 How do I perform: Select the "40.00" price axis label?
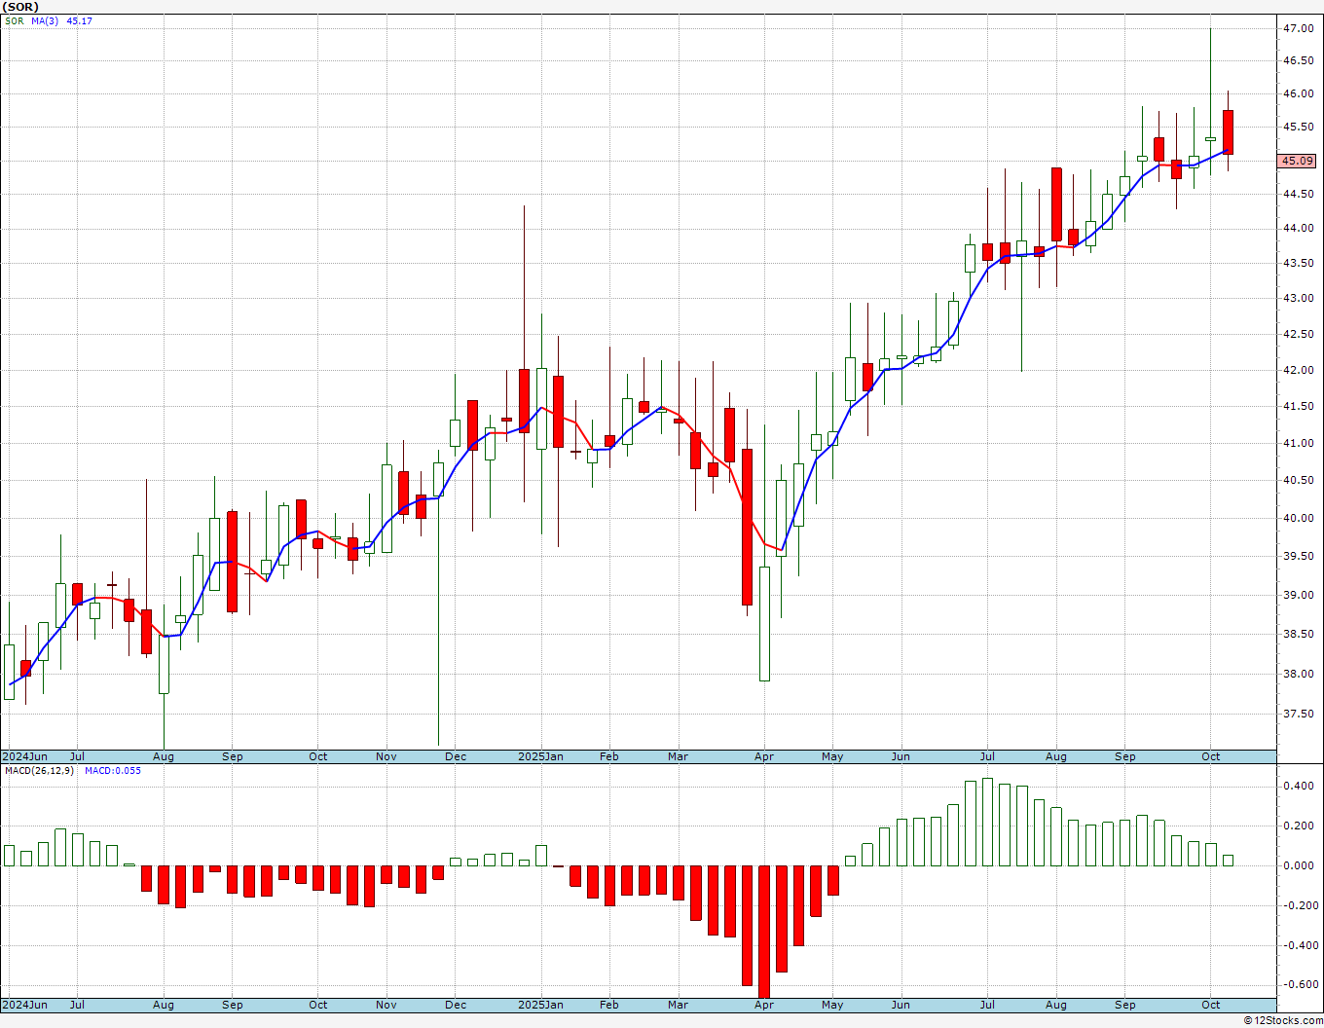[1298, 519]
